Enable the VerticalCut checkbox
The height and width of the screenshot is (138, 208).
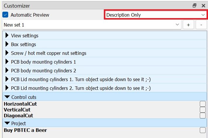(202, 110)
